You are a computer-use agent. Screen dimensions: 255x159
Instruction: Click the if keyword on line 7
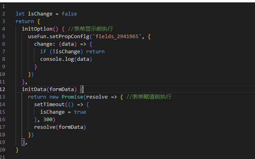tap(43, 52)
